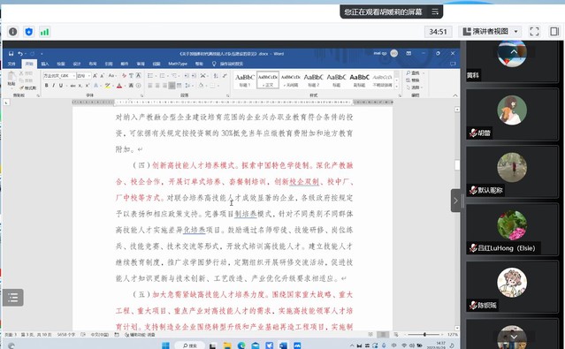The width and height of the screenshot is (565, 349).
Task: Click the Undo arrow icon
Action: pos(20,54)
